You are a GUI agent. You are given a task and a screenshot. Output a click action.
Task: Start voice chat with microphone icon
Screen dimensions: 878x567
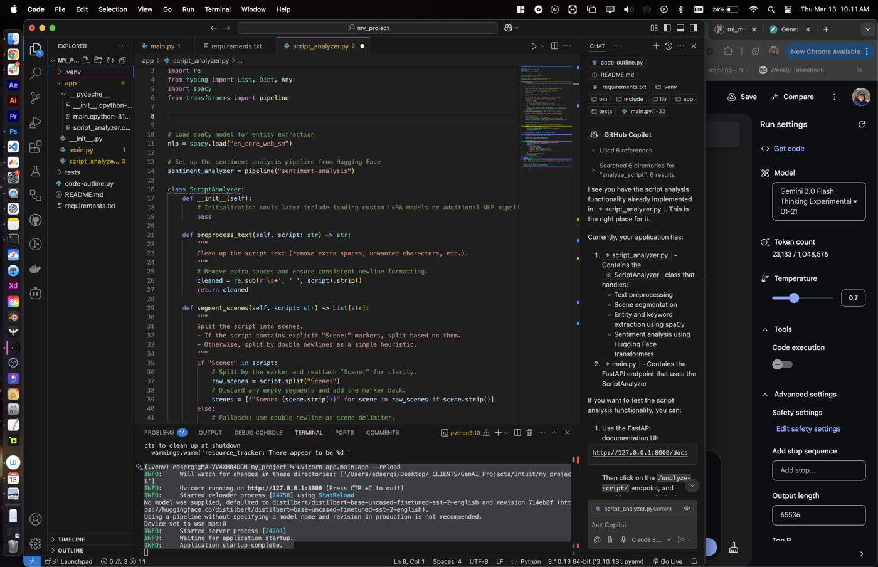coord(623,539)
